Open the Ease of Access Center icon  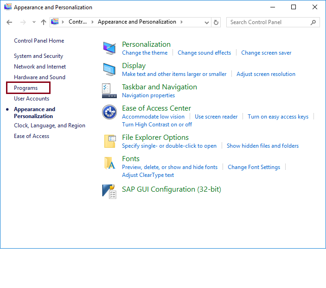pos(109,112)
